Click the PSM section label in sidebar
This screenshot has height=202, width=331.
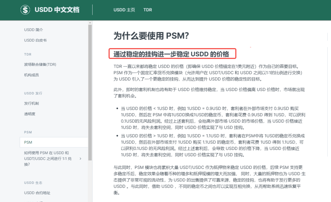(x=28, y=132)
